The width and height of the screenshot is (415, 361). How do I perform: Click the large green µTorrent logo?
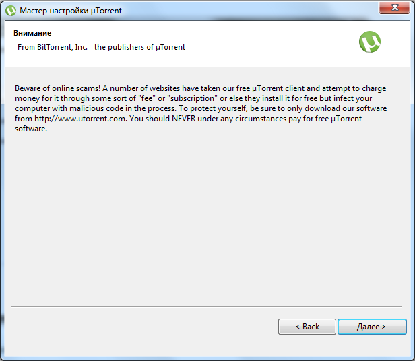click(x=370, y=42)
